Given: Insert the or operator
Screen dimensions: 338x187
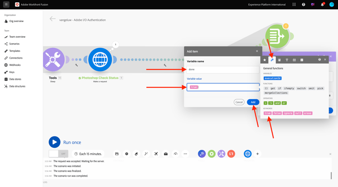Looking at the screenshot, I should (x=284, y=103).
